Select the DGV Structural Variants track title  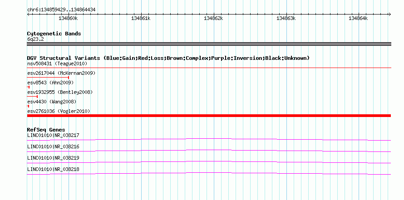point(168,58)
